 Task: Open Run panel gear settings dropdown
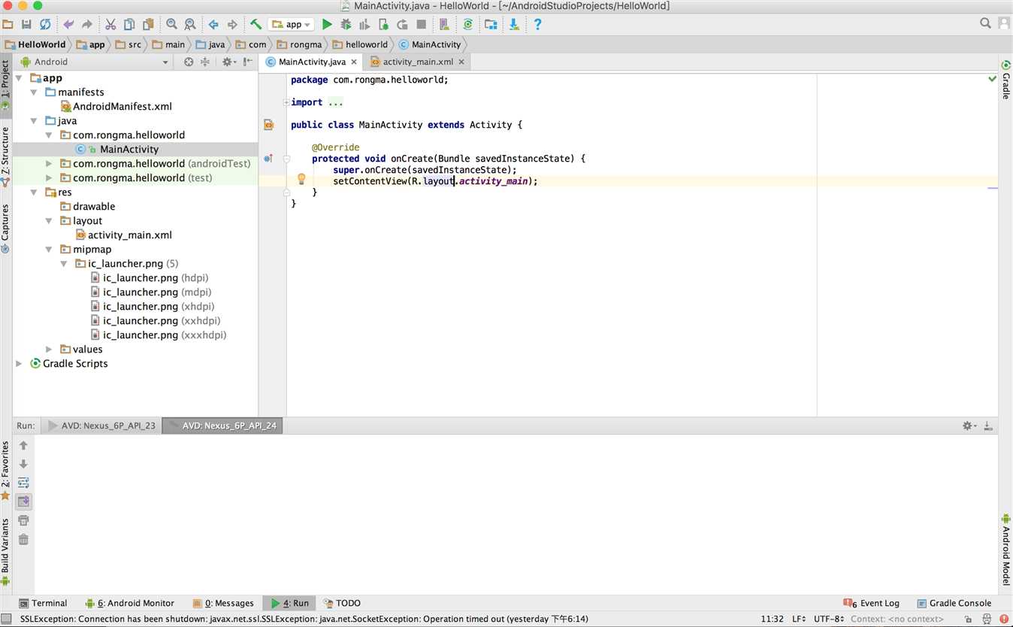tap(969, 426)
